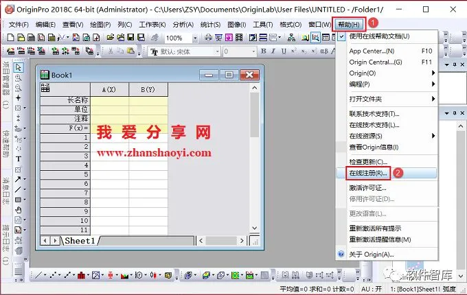
Task: Choose 关于 Origin(A)... menu entry
Action: click(x=387, y=255)
